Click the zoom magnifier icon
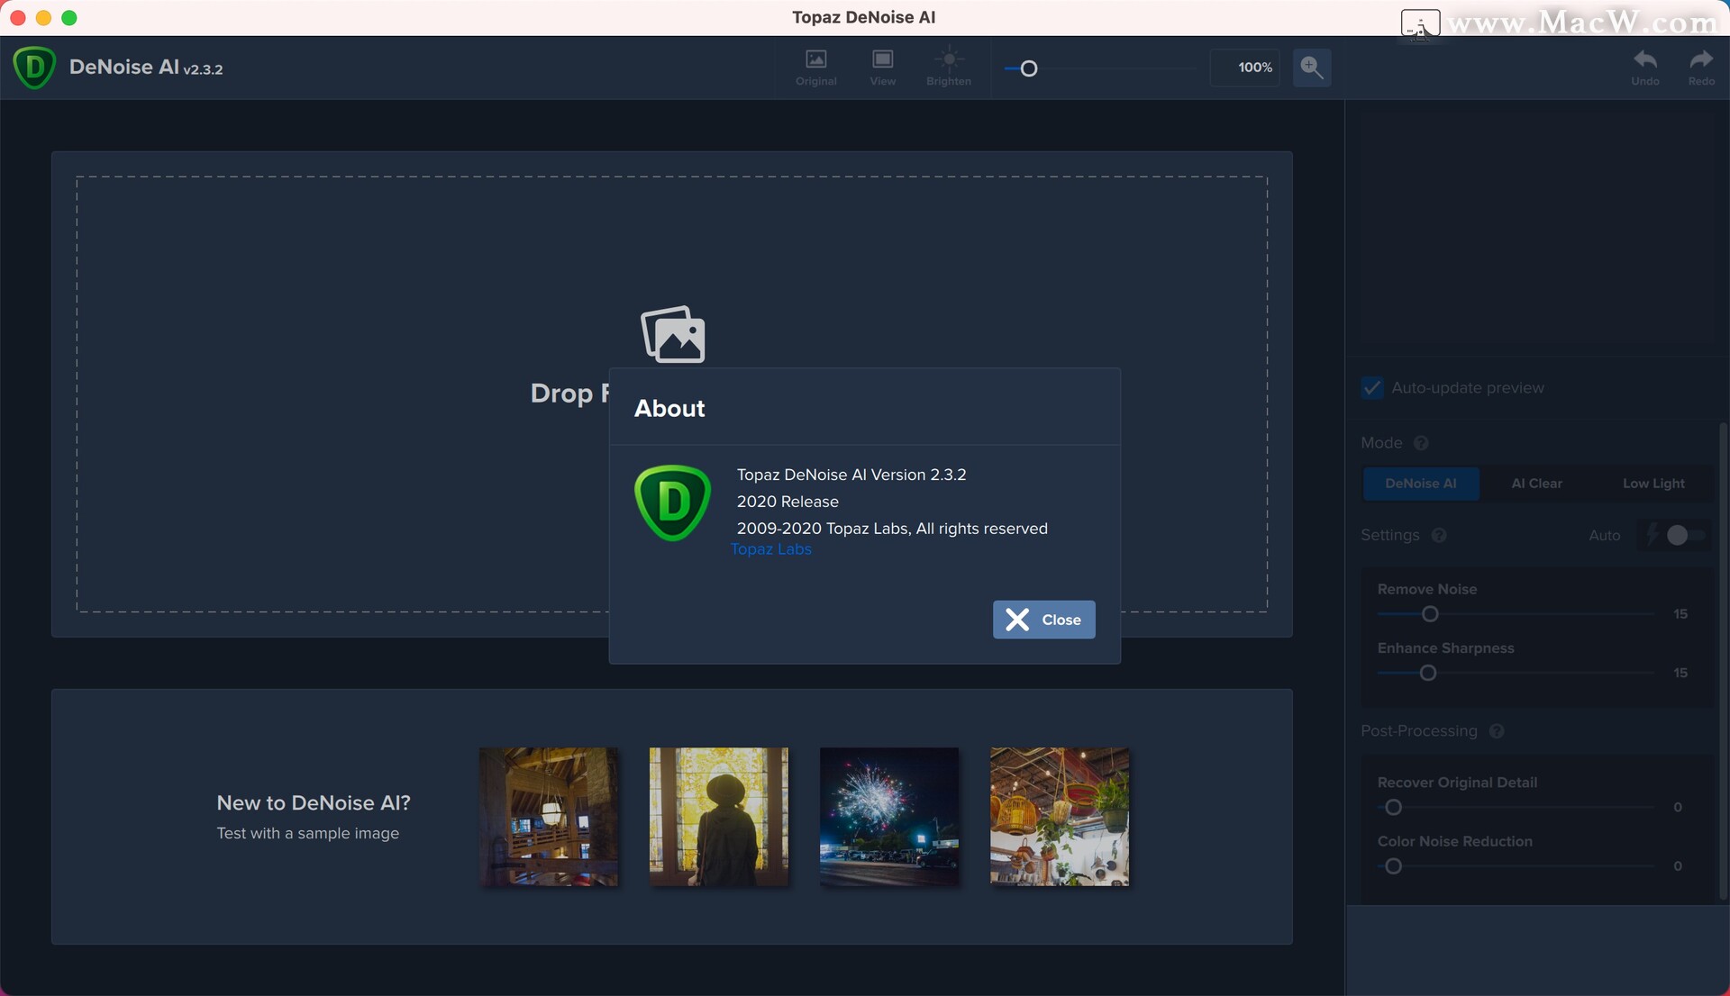The image size is (1730, 996). point(1312,68)
